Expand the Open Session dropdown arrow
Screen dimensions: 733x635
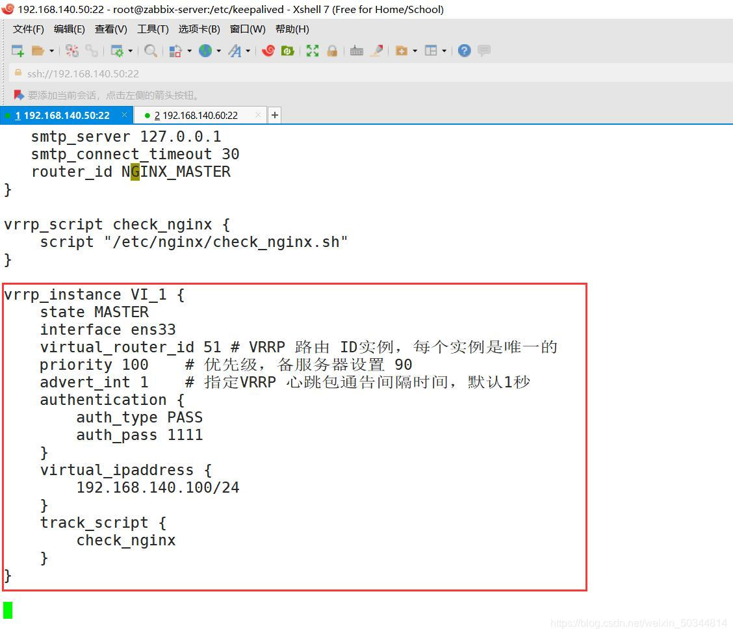click(x=52, y=51)
